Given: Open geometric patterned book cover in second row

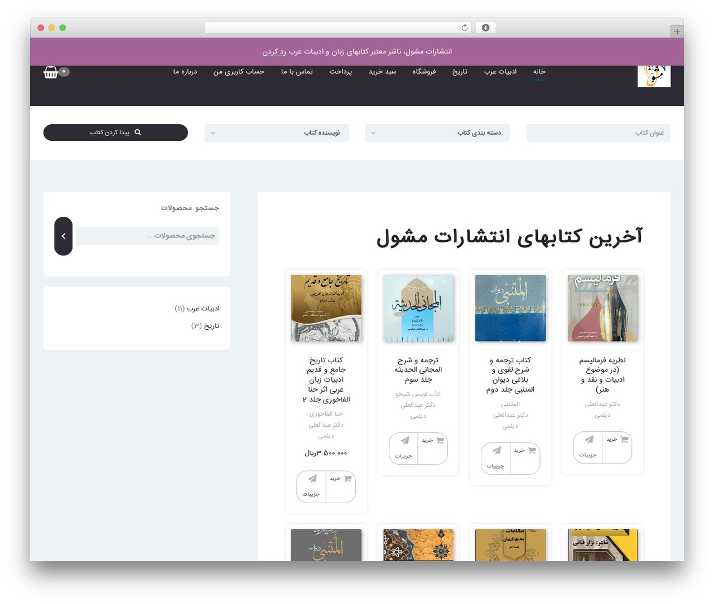Looking at the screenshot, I should coord(418,545).
